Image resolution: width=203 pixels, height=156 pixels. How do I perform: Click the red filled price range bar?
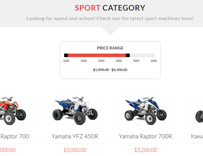[x=97, y=55]
